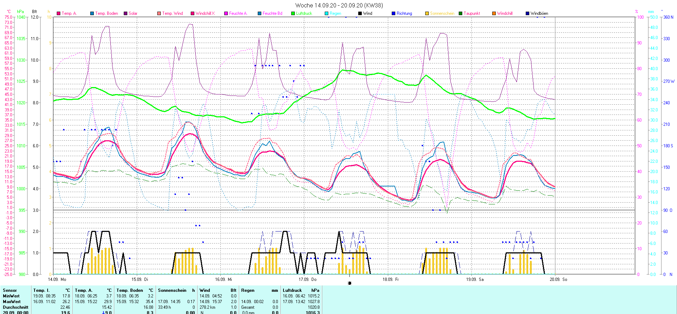Click the Feuchte Bd legend label

click(x=272, y=13)
